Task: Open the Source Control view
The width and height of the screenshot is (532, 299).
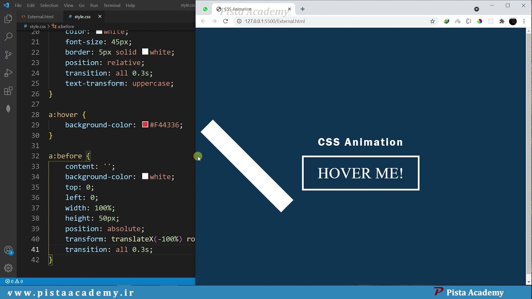Action: [8, 55]
